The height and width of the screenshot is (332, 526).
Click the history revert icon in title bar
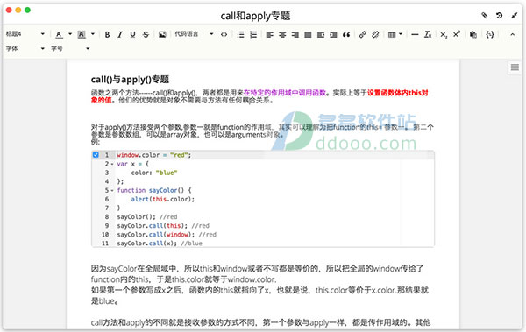[x=499, y=16]
